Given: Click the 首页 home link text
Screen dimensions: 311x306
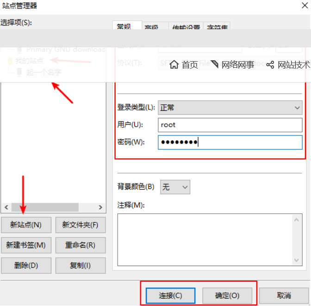Looking at the screenshot, I should click(190, 65).
